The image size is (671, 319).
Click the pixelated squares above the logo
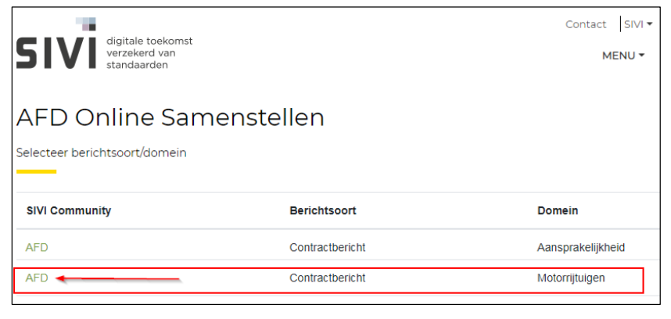tap(86, 23)
